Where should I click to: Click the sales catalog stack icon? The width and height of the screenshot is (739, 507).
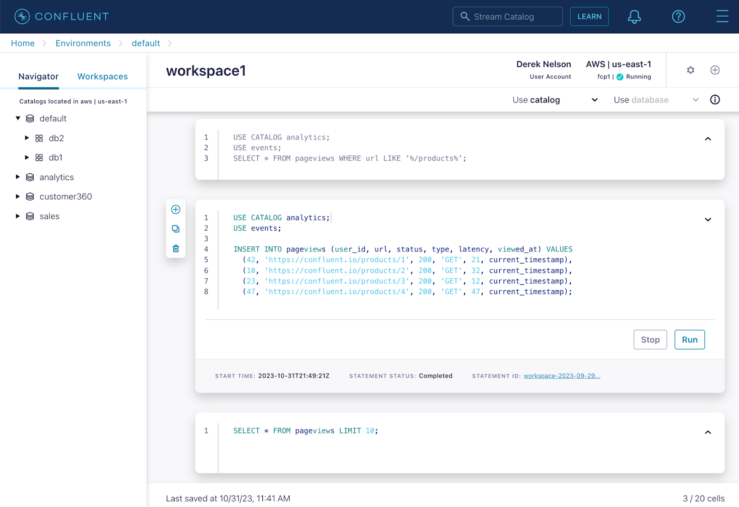[30, 216]
